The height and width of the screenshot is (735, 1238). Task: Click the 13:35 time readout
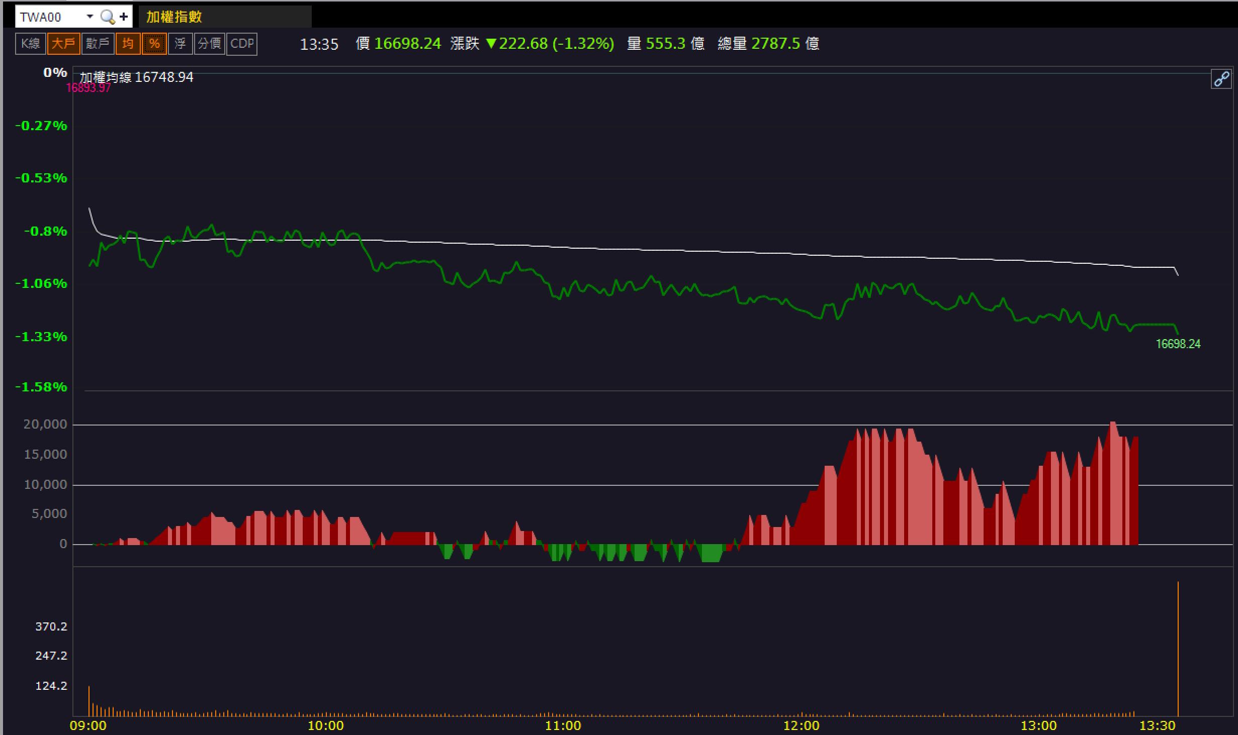point(319,45)
